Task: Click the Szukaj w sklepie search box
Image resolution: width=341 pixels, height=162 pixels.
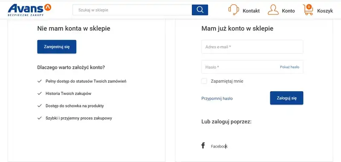Action: (132, 10)
